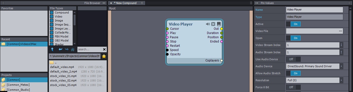This screenshot has width=353, height=92.
Task: Click the X icon on Video Player node
Action: tap(213, 24)
